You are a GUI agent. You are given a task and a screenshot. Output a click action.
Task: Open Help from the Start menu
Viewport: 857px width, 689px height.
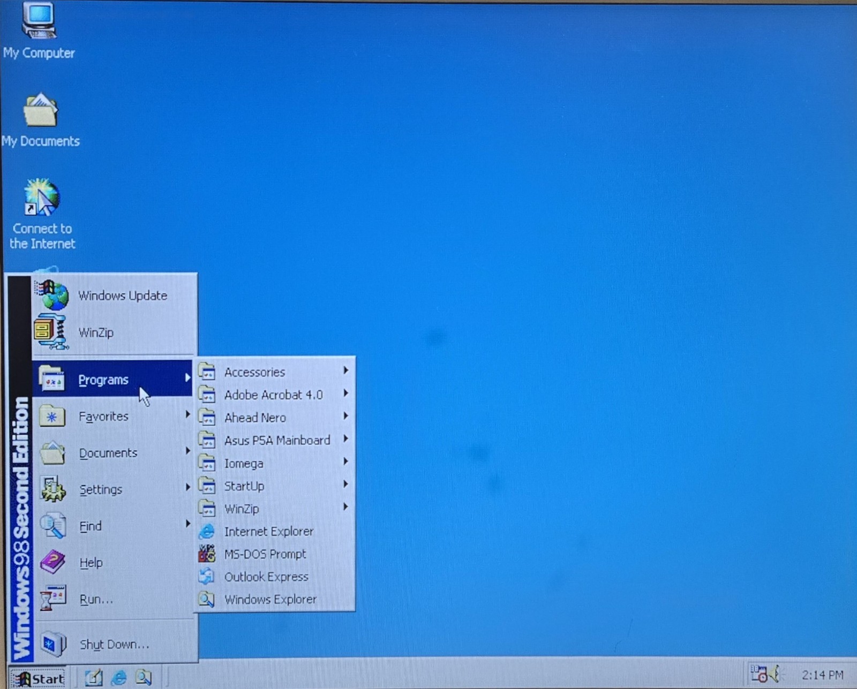point(112,563)
